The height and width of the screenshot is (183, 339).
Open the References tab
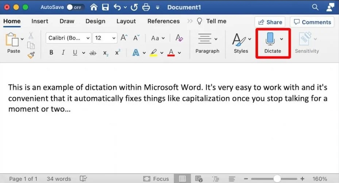point(163,21)
